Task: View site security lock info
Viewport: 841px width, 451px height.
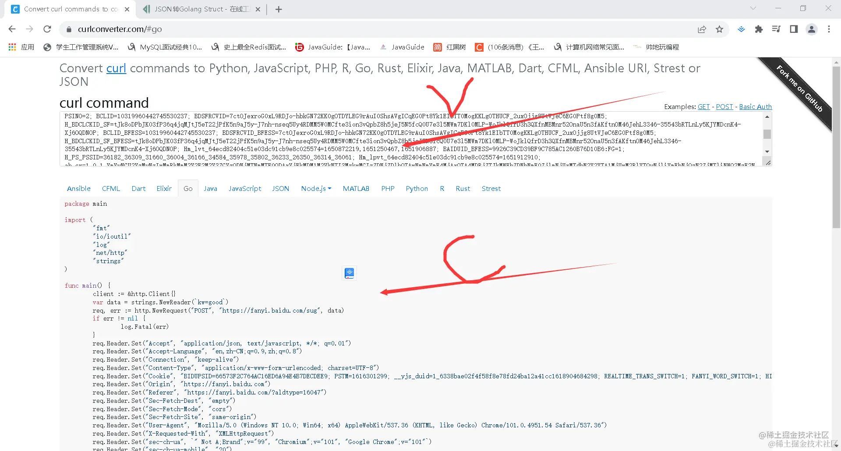Action: point(68,29)
